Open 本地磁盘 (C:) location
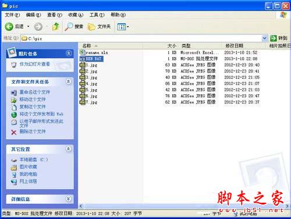The width and height of the screenshot is (291, 219). pyautogui.click(x=33, y=160)
